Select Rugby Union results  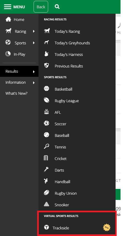pos(66,193)
